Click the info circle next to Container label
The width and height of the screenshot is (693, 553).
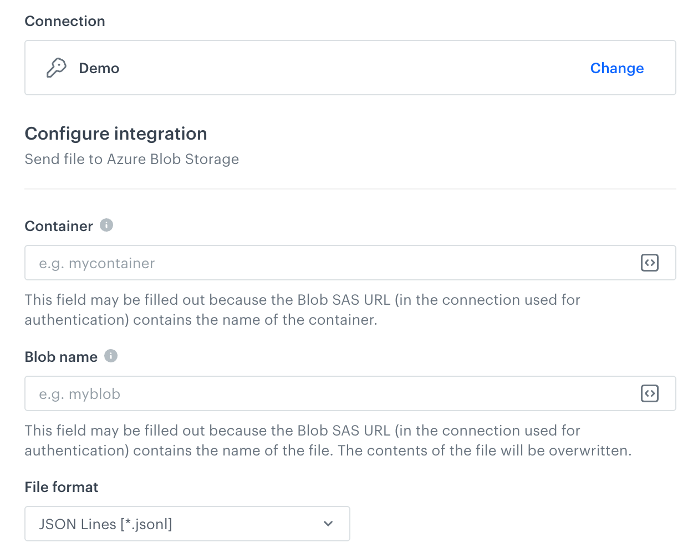point(106,224)
